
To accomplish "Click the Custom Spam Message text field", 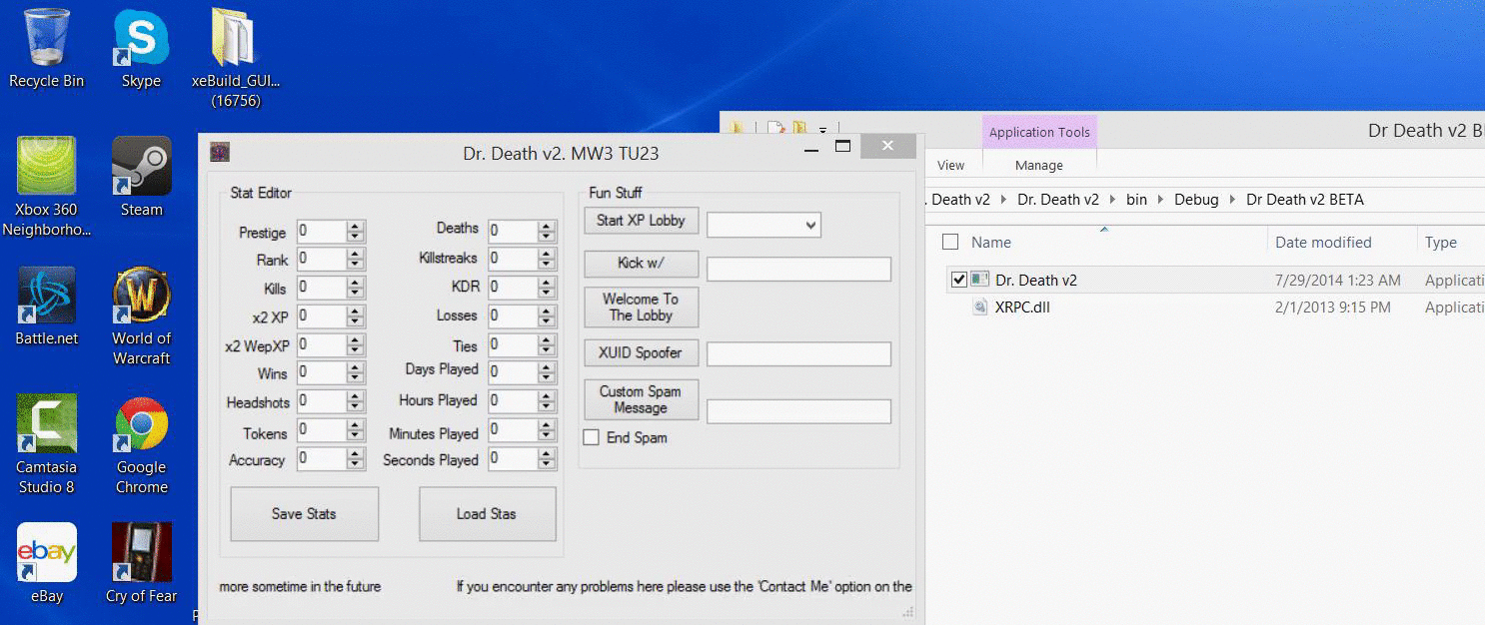I will (797, 411).
